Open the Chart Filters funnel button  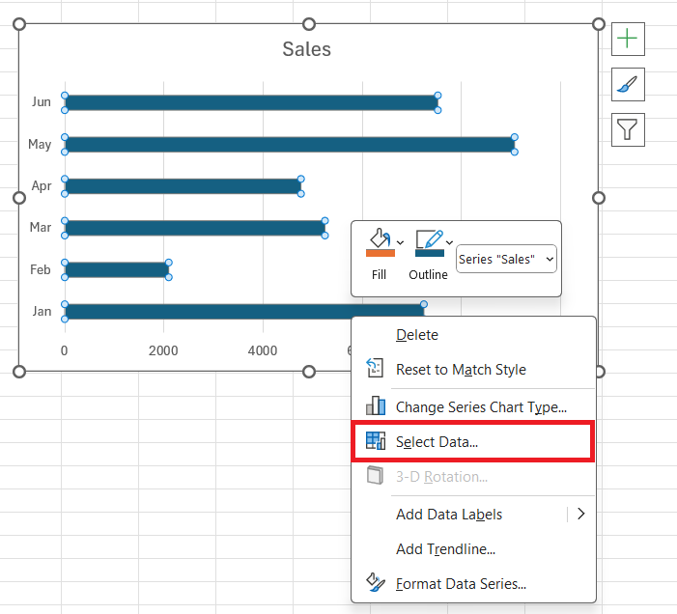628,130
